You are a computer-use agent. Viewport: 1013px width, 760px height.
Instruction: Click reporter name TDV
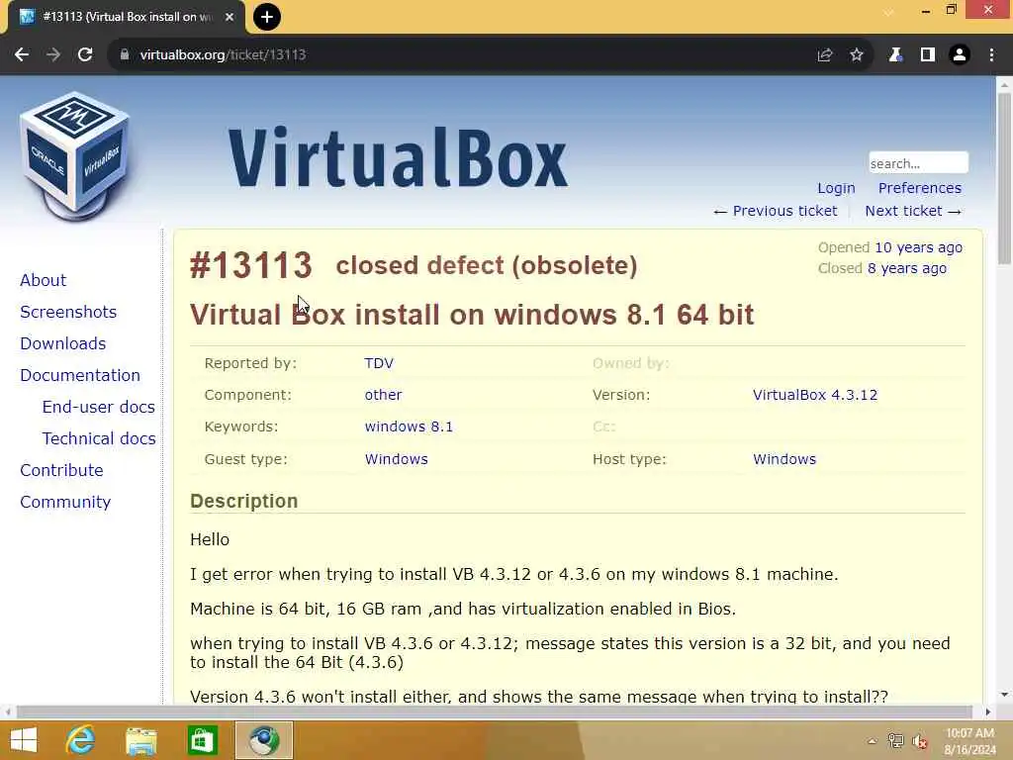click(379, 363)
